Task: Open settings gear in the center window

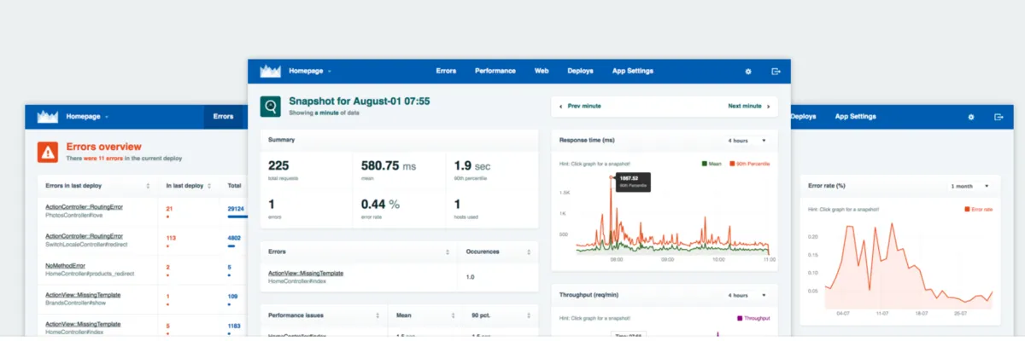Action: (748, 72)
